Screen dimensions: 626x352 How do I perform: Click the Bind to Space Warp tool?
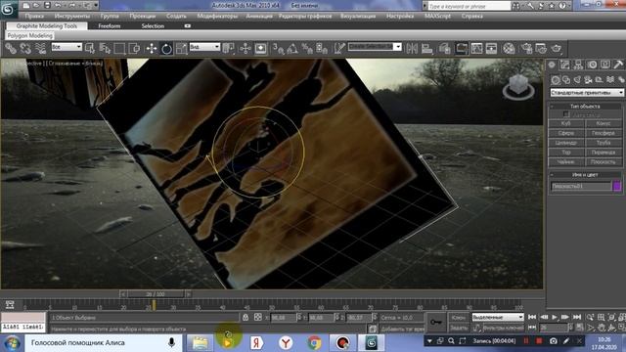[40, 49]
